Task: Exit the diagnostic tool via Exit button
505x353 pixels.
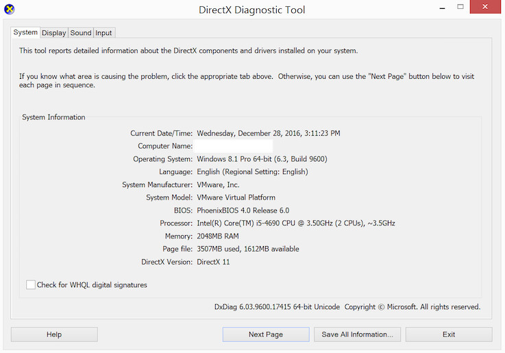Action: 448,334
